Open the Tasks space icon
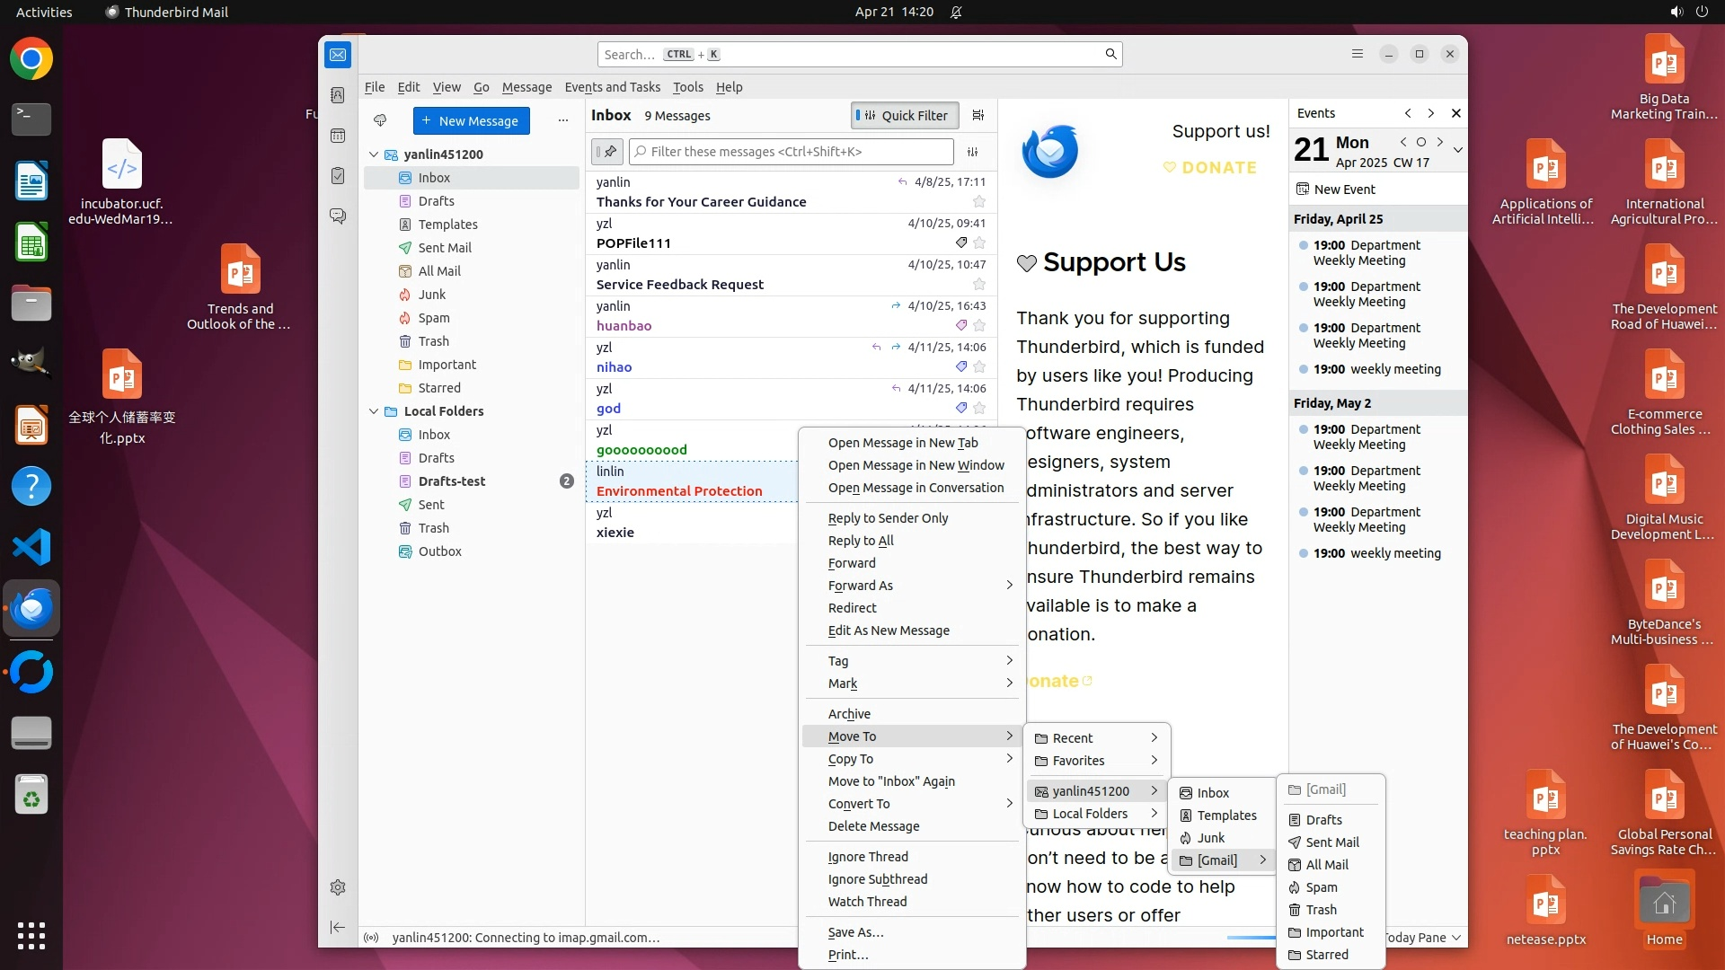The width and height of the screenshot is (1725, 970). [338, 176]
